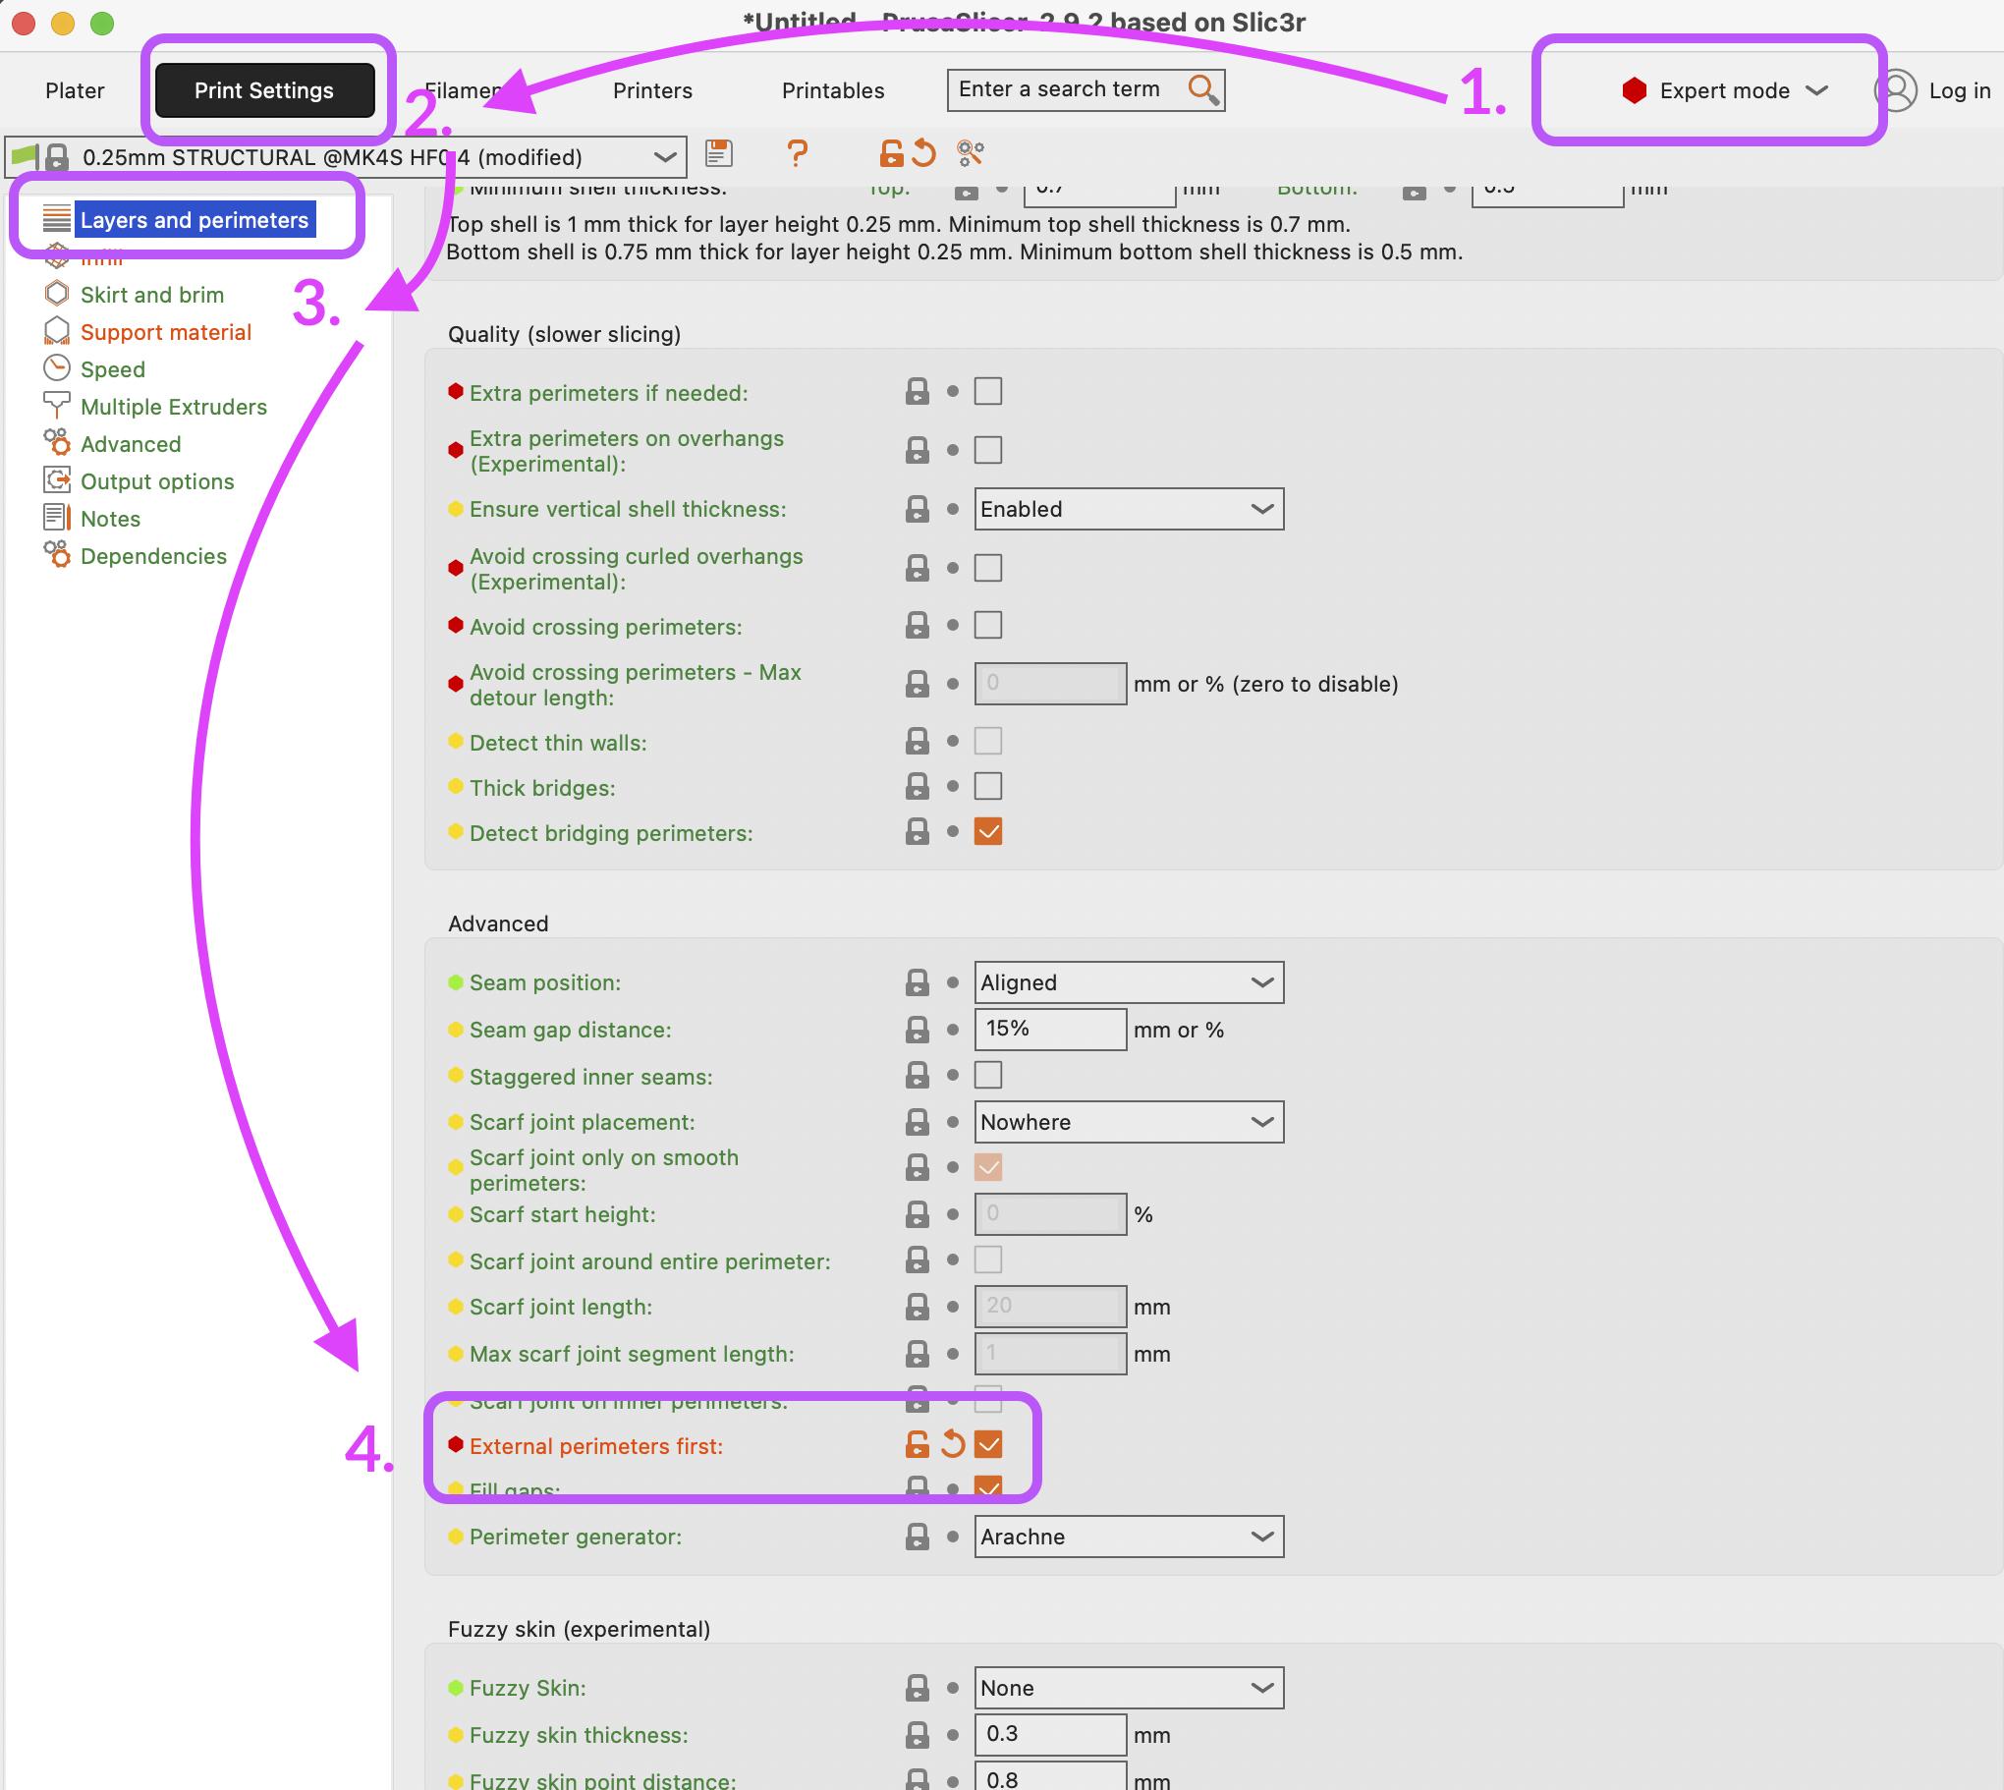The image size is (2004, 1790).
Task: Click the orange question mark help icon
Action: (x=798, y=153)
